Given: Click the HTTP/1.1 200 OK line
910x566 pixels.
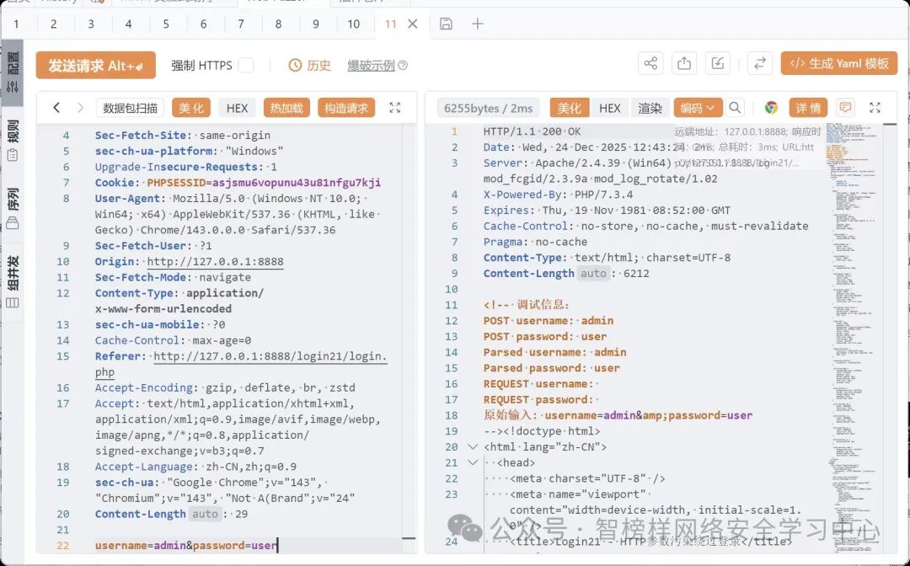Looking at the screenshot, I should [532, 131].
